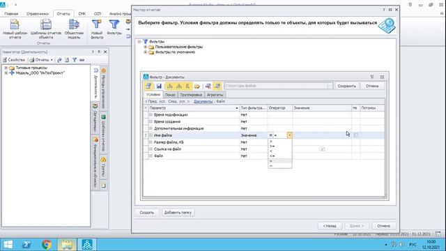Click the Создать button
446x251 pixels.
coord(147,213)
